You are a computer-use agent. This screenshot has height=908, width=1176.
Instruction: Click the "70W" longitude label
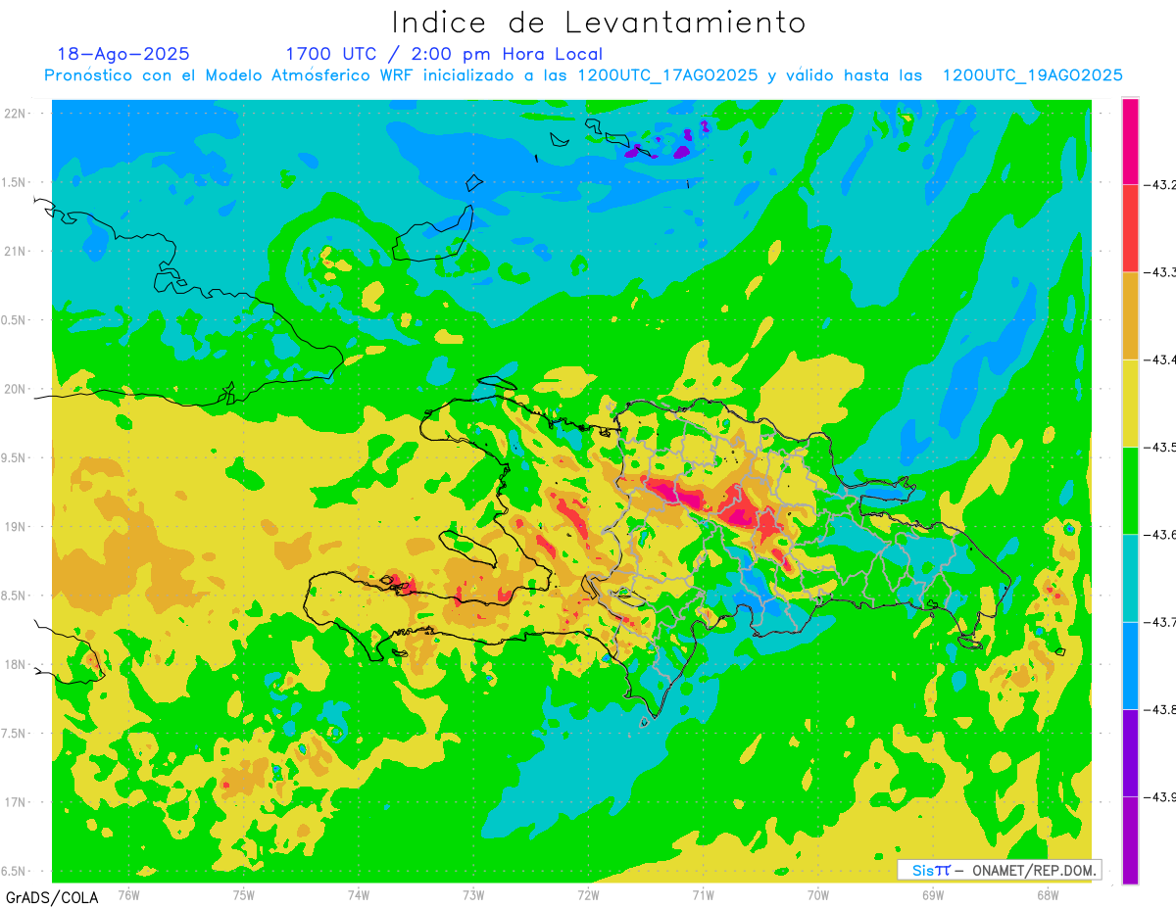(818, 894)
